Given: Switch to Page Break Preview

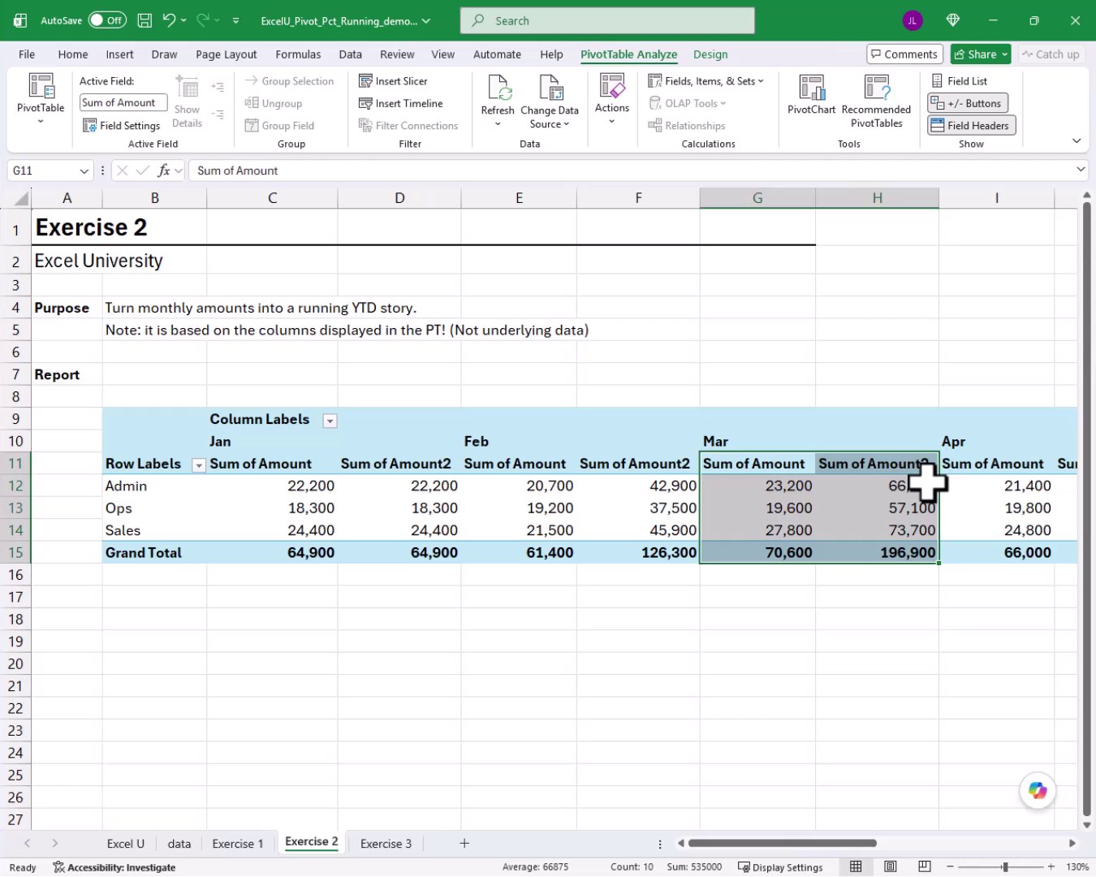Looking at the screenshot, I should (x=925, y=866).
